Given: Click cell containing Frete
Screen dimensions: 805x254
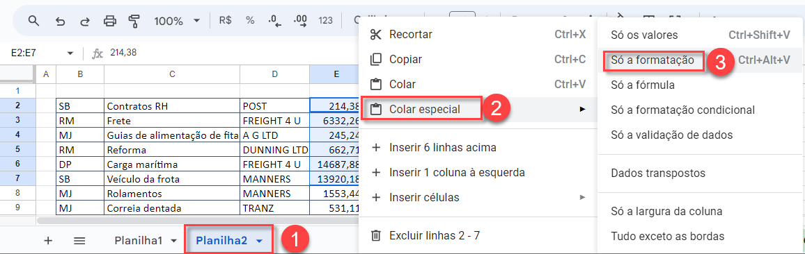Looking at the screenshot, I should [x=171, y=121].
